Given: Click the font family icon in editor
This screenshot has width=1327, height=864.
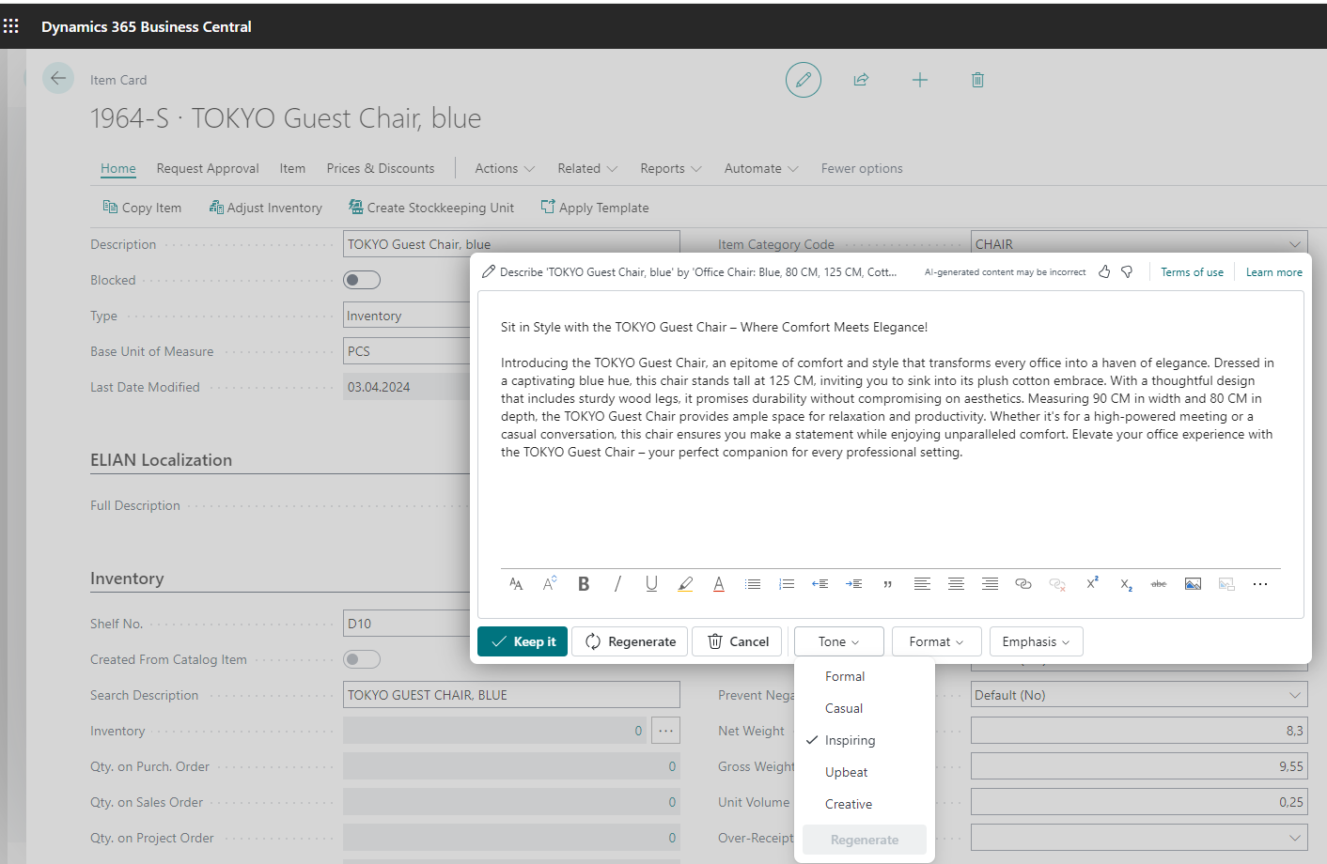Looking at the screenshot, I should click(x=516, y=584).
